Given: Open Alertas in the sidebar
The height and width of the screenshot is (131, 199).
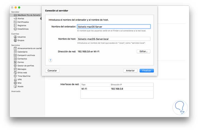Looking at the screenshot, I should point(21,18).
